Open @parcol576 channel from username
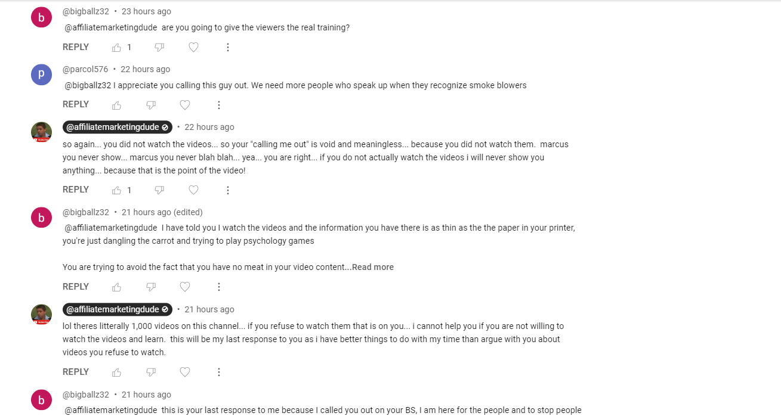Viewport: 781px width, 419px height. 85,69
